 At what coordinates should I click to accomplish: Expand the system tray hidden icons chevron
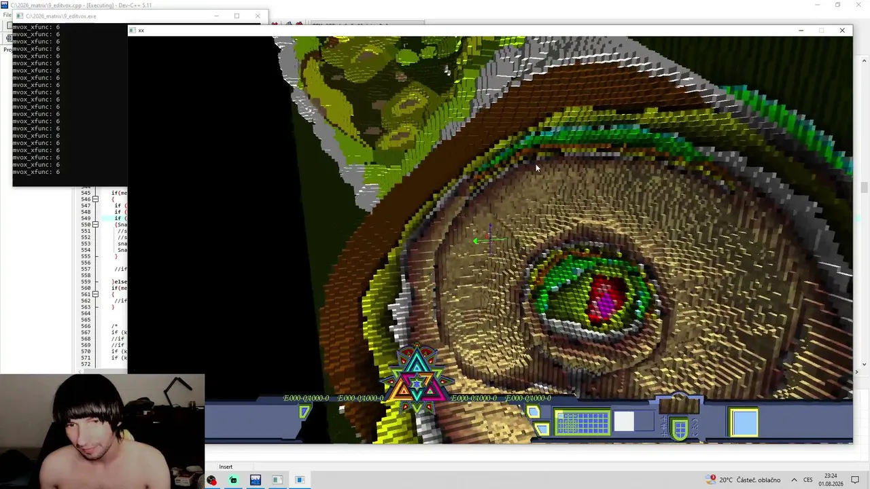(x=793, y=480)
